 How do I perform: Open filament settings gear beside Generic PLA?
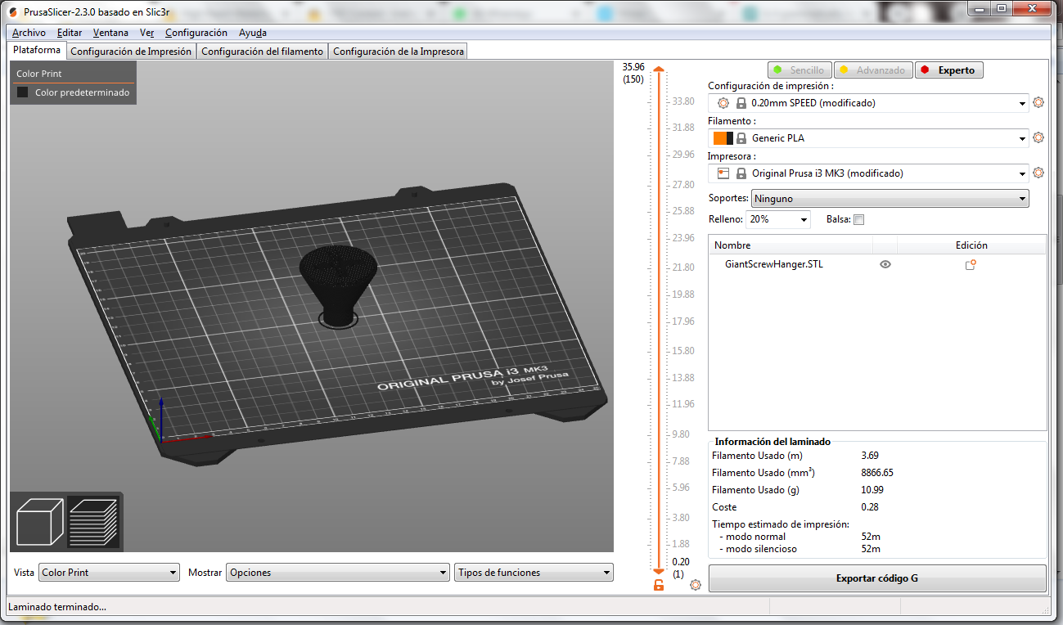[x=1038, y=138]
